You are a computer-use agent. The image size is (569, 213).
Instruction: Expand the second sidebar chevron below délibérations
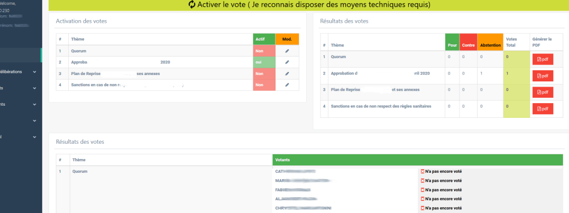click(34, 88)
